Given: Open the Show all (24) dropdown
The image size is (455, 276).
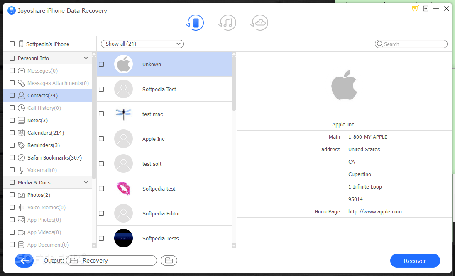Looking at the screenshot, I should click(142, 44).
